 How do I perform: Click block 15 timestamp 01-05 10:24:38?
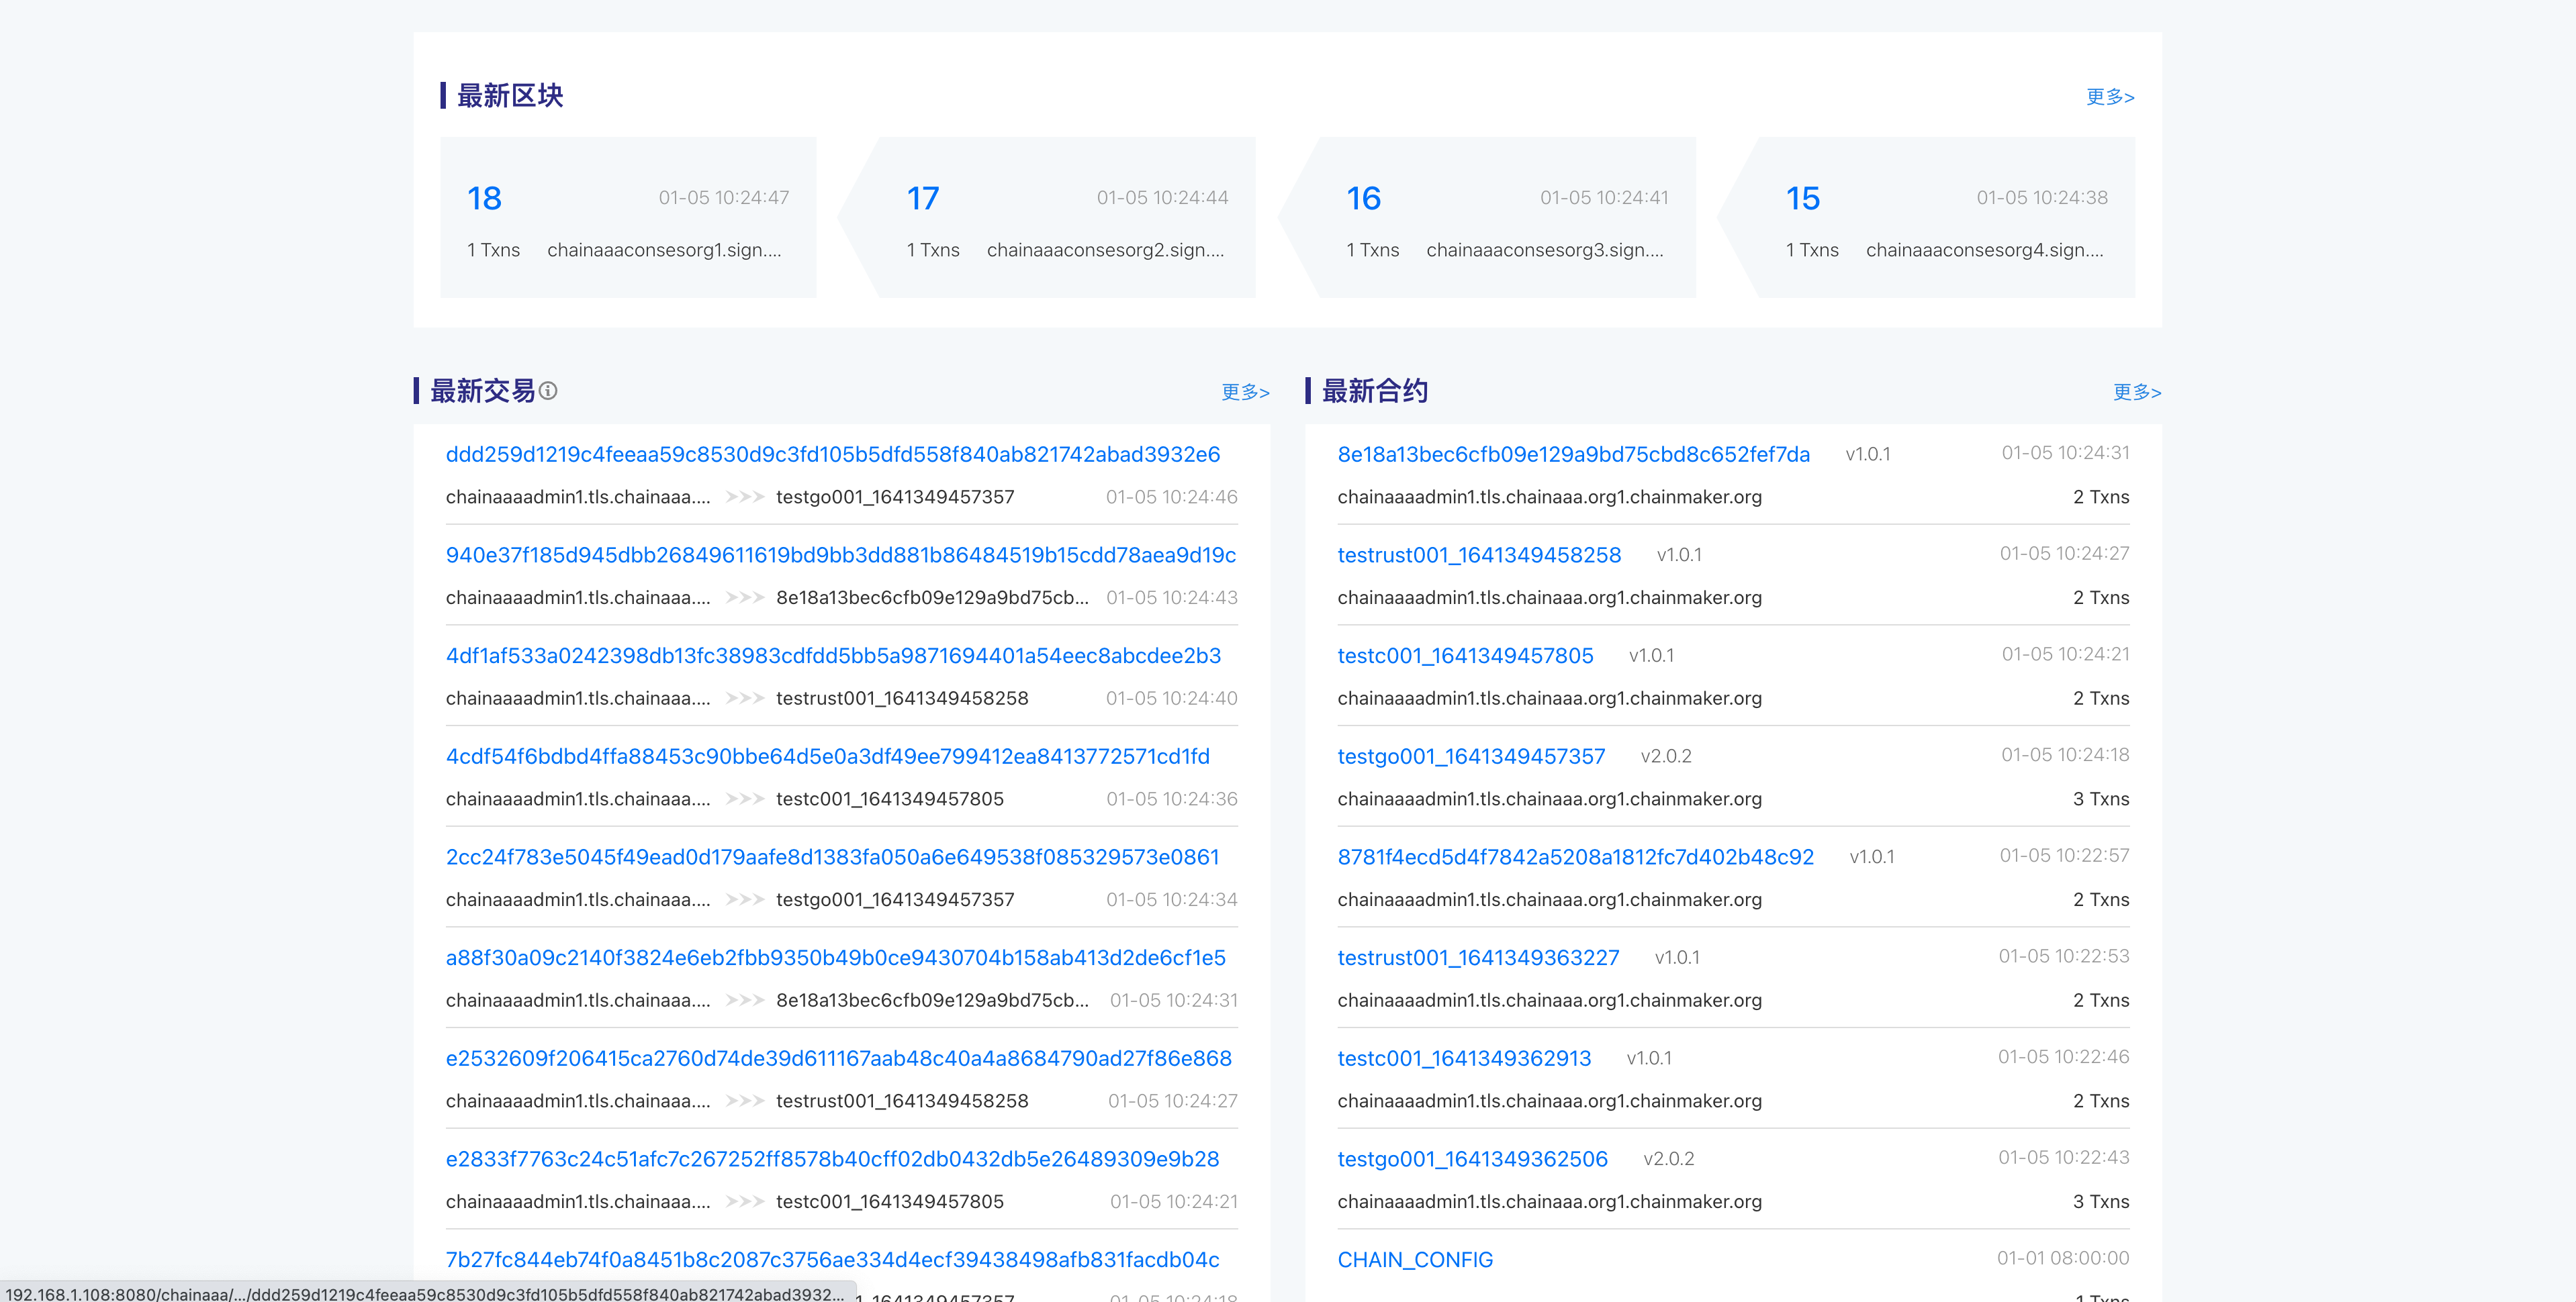(x=2042, y=198)
